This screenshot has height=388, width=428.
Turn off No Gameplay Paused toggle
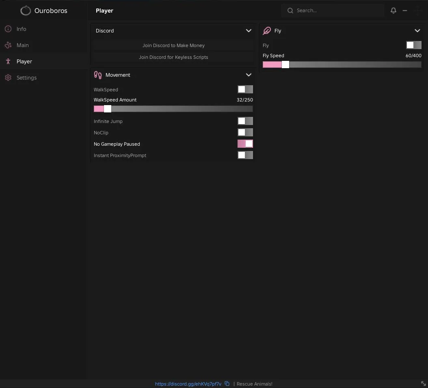(x=245, y=144)
